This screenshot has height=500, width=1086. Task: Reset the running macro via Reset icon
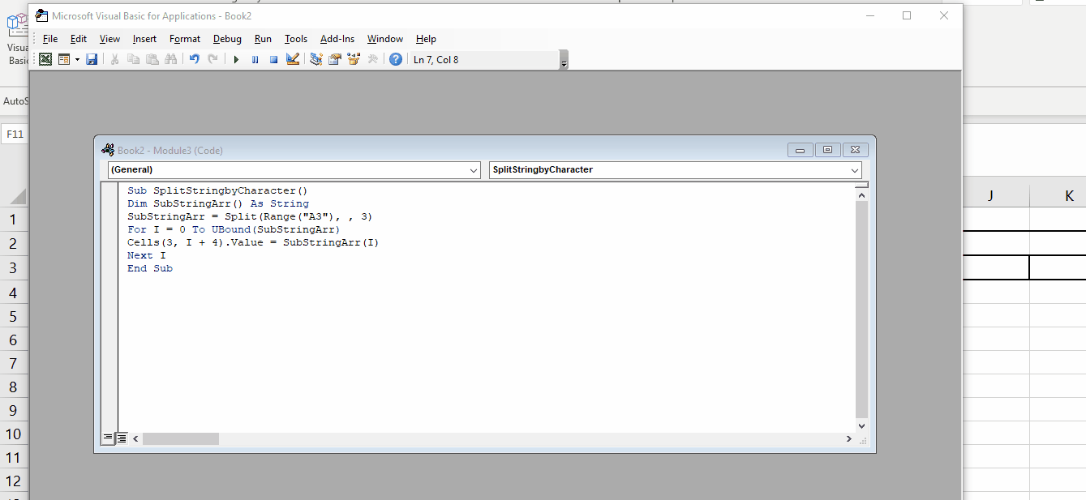pyautogui.click(x=274, y=58)
